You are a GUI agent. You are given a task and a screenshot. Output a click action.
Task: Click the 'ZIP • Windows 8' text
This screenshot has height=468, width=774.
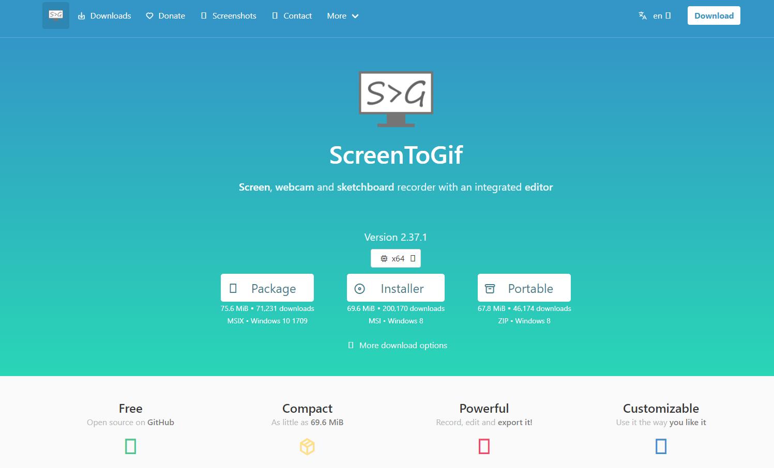pyautogui.click(x=524, y=321)
